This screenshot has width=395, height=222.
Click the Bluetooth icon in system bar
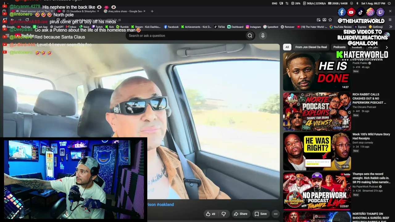click(x=357, y=3)
